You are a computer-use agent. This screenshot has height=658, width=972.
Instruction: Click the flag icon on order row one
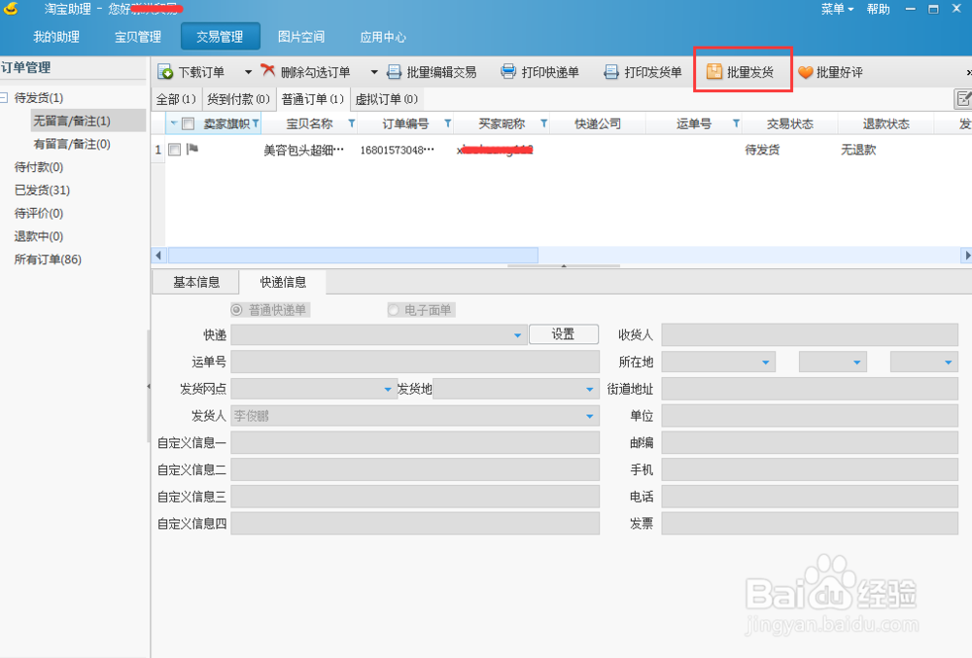[193, 149]
